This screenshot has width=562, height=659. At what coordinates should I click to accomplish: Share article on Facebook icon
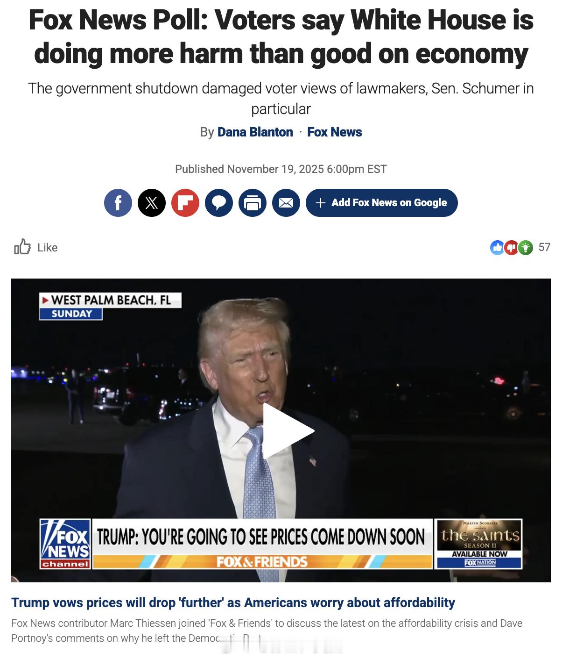(x=118, y=203)
